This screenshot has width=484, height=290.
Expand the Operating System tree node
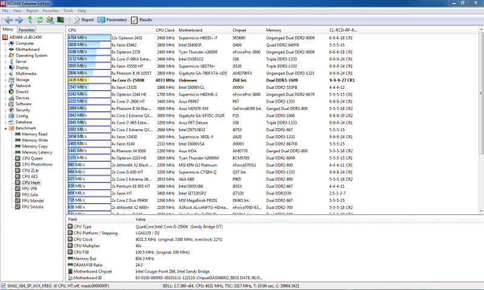click(x=5, y=56)
